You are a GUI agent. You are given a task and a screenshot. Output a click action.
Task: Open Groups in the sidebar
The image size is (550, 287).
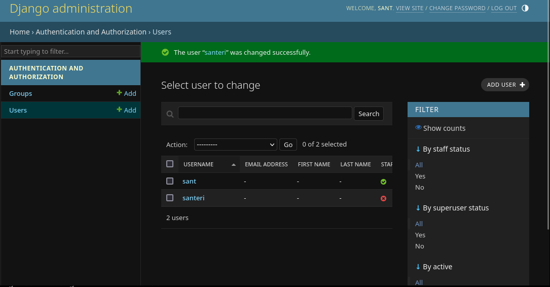pyautogui.click(x=20, y=93)
